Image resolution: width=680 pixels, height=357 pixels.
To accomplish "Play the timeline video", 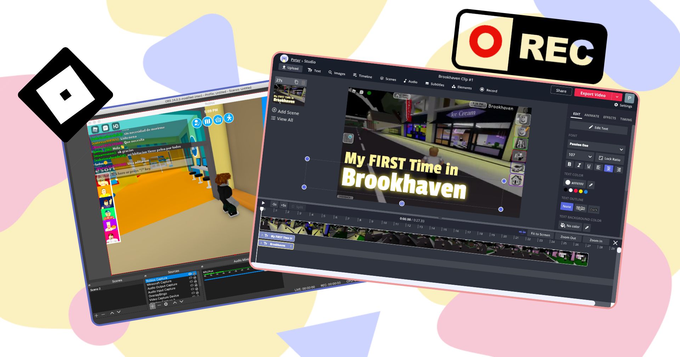I will pos(263,203).
